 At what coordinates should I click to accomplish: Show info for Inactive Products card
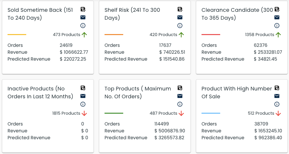click(83, 104)
